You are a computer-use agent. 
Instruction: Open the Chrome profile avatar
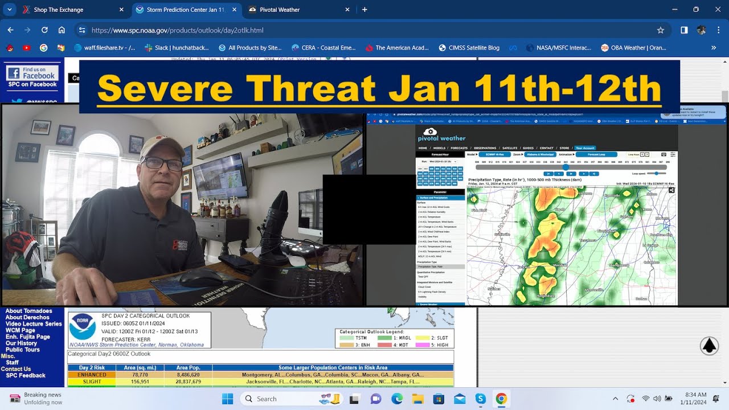point(701,30)
